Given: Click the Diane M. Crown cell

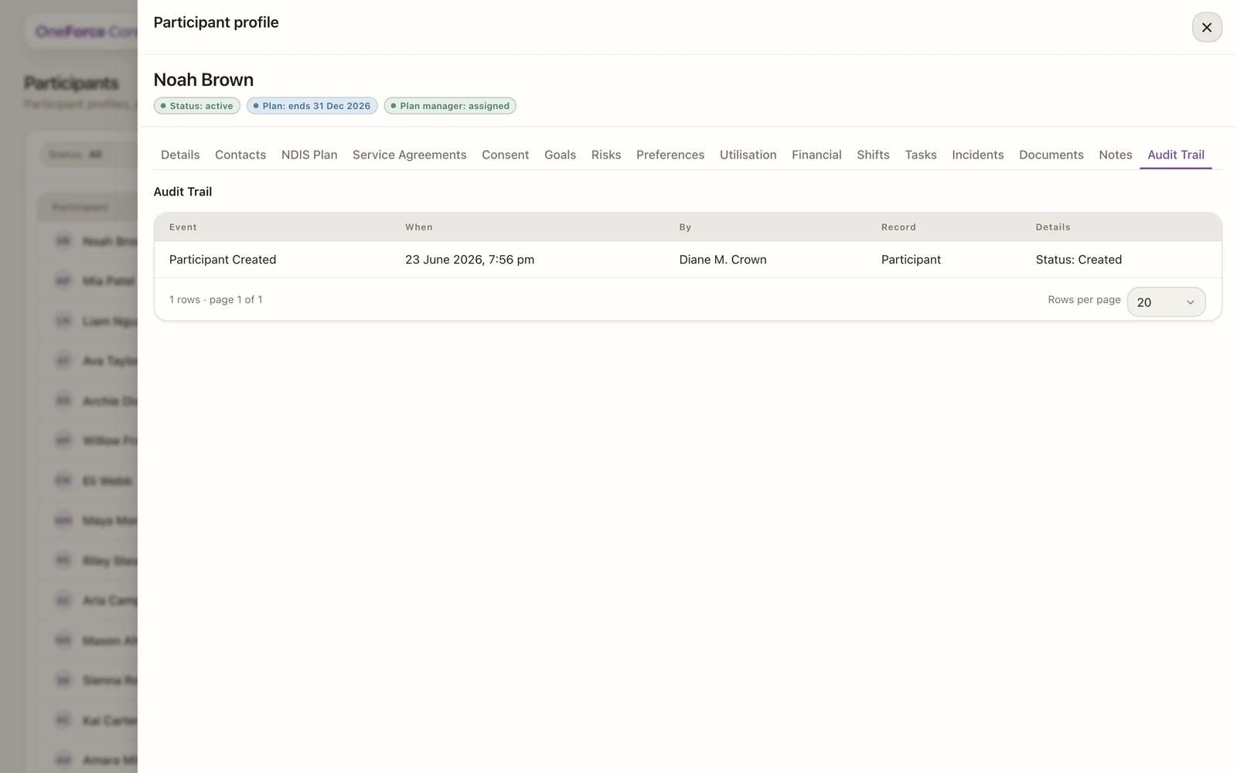Looking at the screenshot, I should click(723, 260).
